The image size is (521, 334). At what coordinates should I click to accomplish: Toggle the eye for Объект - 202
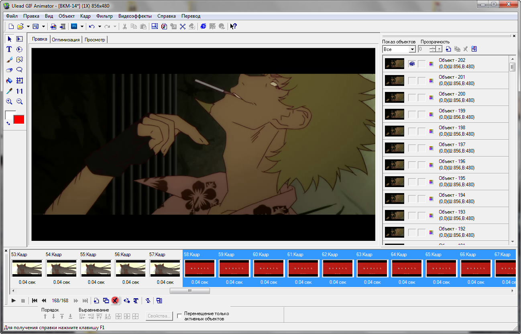[412, 64]
